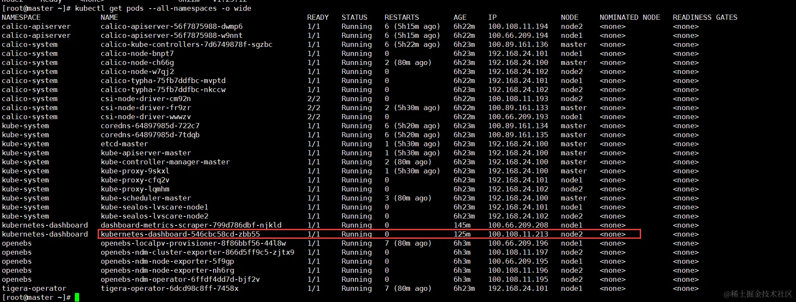Select pod name kube-proxy-lqmhm

tap(135, 189)
